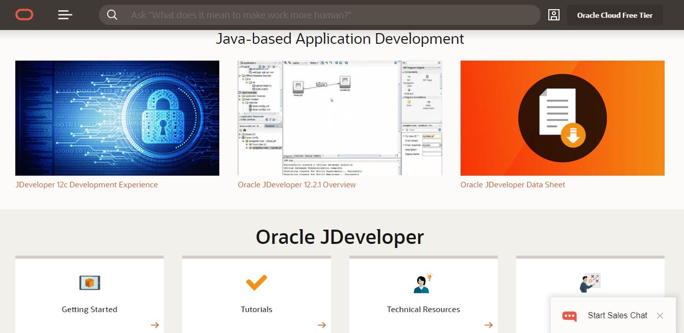Click the Tutorials card arrow
This screenshot has height=333, width=684.
point(321,325)
